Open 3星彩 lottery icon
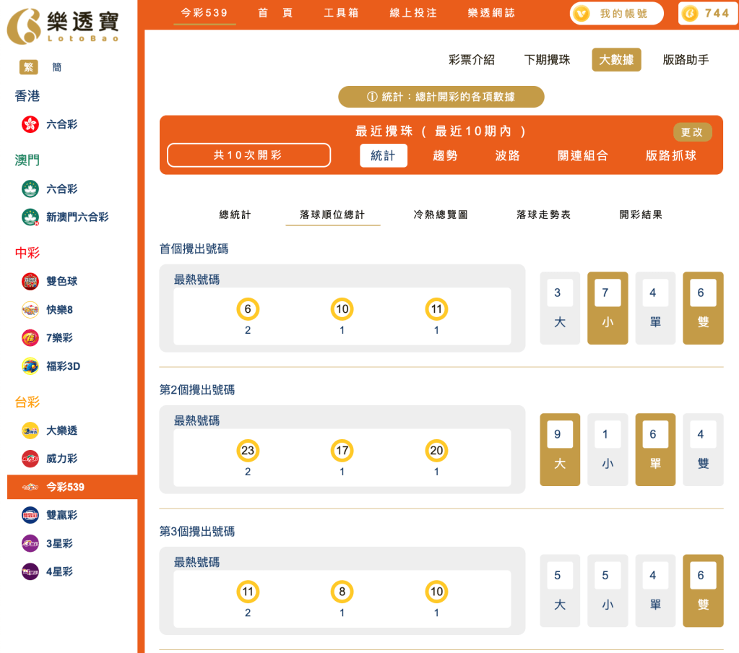 pyautogui.click(x=30, y=543)
